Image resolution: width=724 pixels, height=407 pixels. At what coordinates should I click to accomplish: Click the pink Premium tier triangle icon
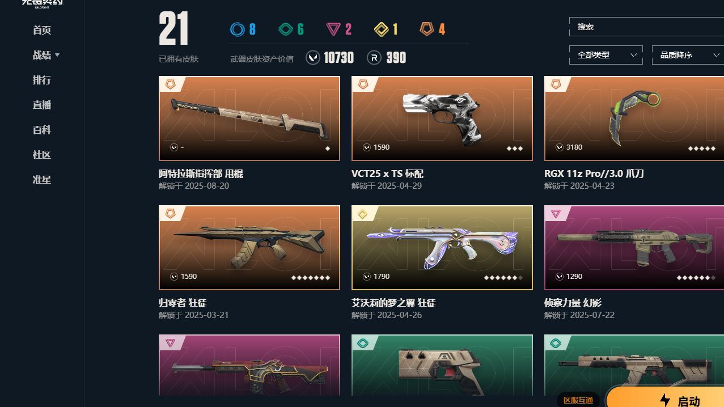pyautogui.click(x=333, y=29)
